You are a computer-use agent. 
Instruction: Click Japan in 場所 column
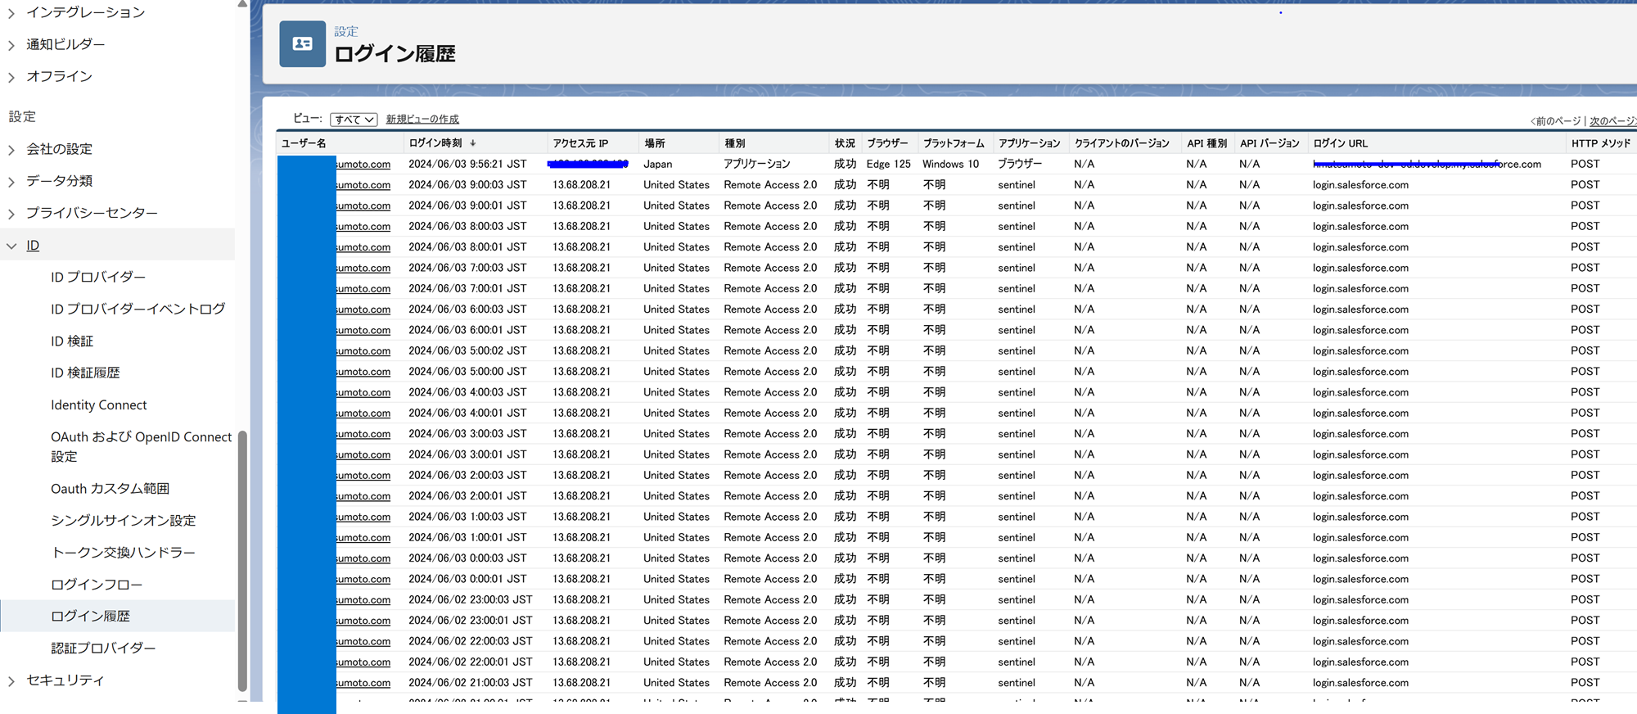pyautogui.click(x=658, y=165)
